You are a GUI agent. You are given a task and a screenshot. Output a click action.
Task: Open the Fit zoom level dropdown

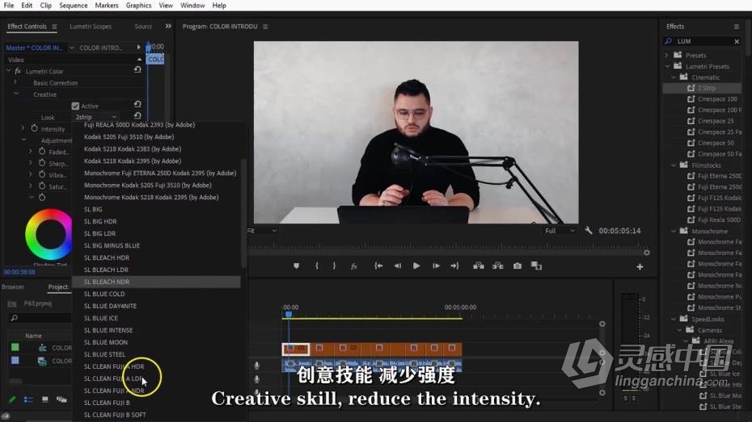tap(262, 231)
